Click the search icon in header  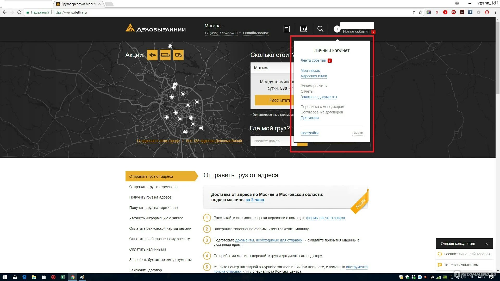pos(320,29)
